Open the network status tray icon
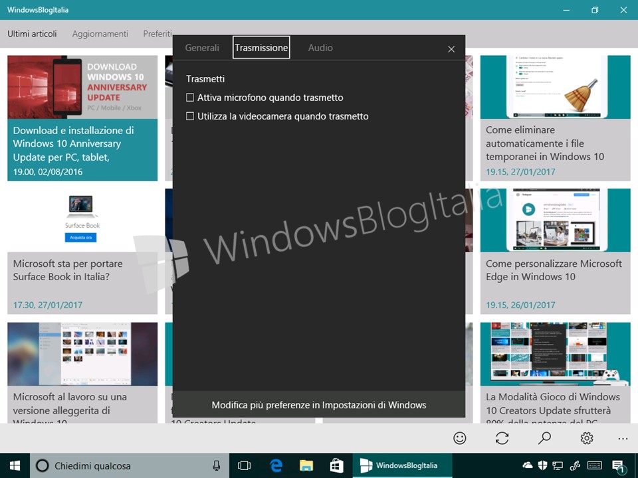Viewport: 638px width, 478px height. (x=558, y=466)
